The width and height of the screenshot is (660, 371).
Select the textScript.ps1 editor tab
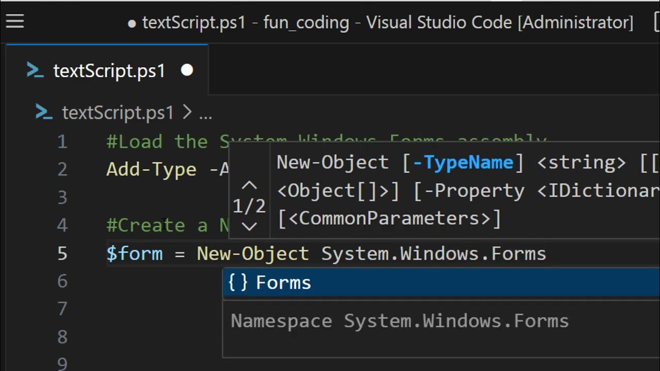107,70
